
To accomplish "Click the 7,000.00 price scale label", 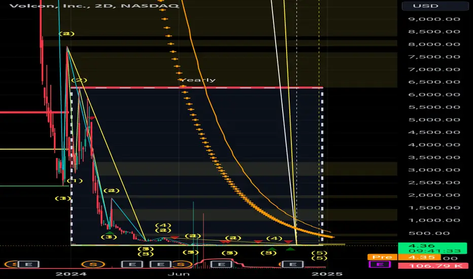I will tap(434, 69).
